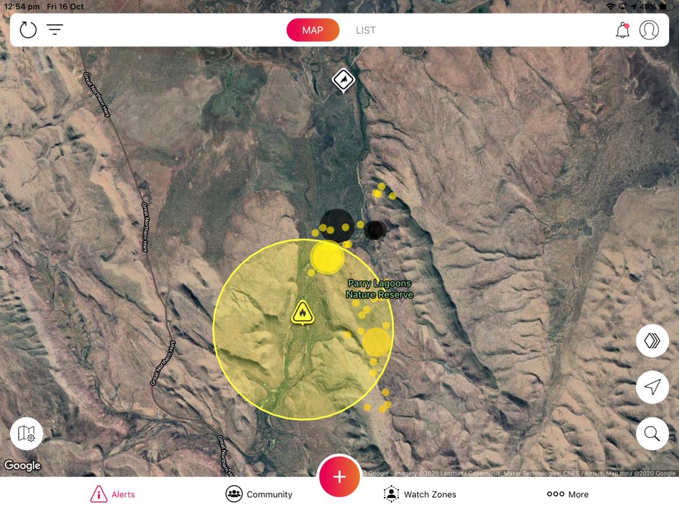Select the incident diamond marker at map top
Image resolution: width=679 pixels, height=510 pixels.
click(x=342, y=80)
